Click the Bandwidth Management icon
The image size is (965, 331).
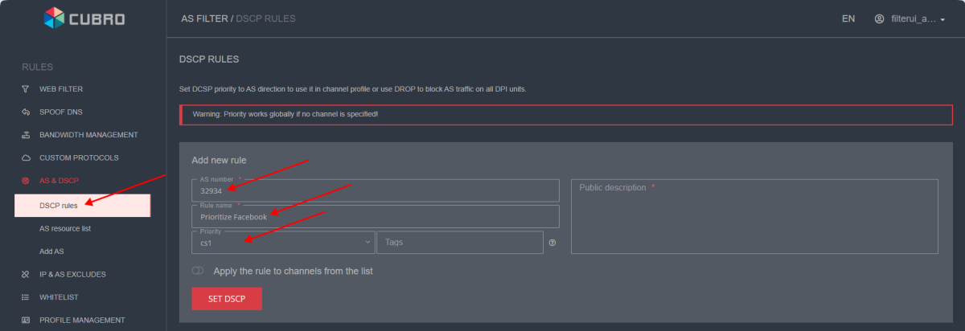click(25, 135)
